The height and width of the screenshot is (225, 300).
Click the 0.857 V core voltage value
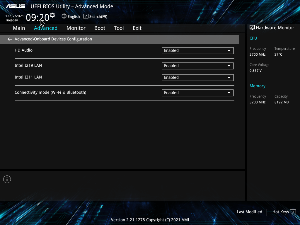coord(255,71)
